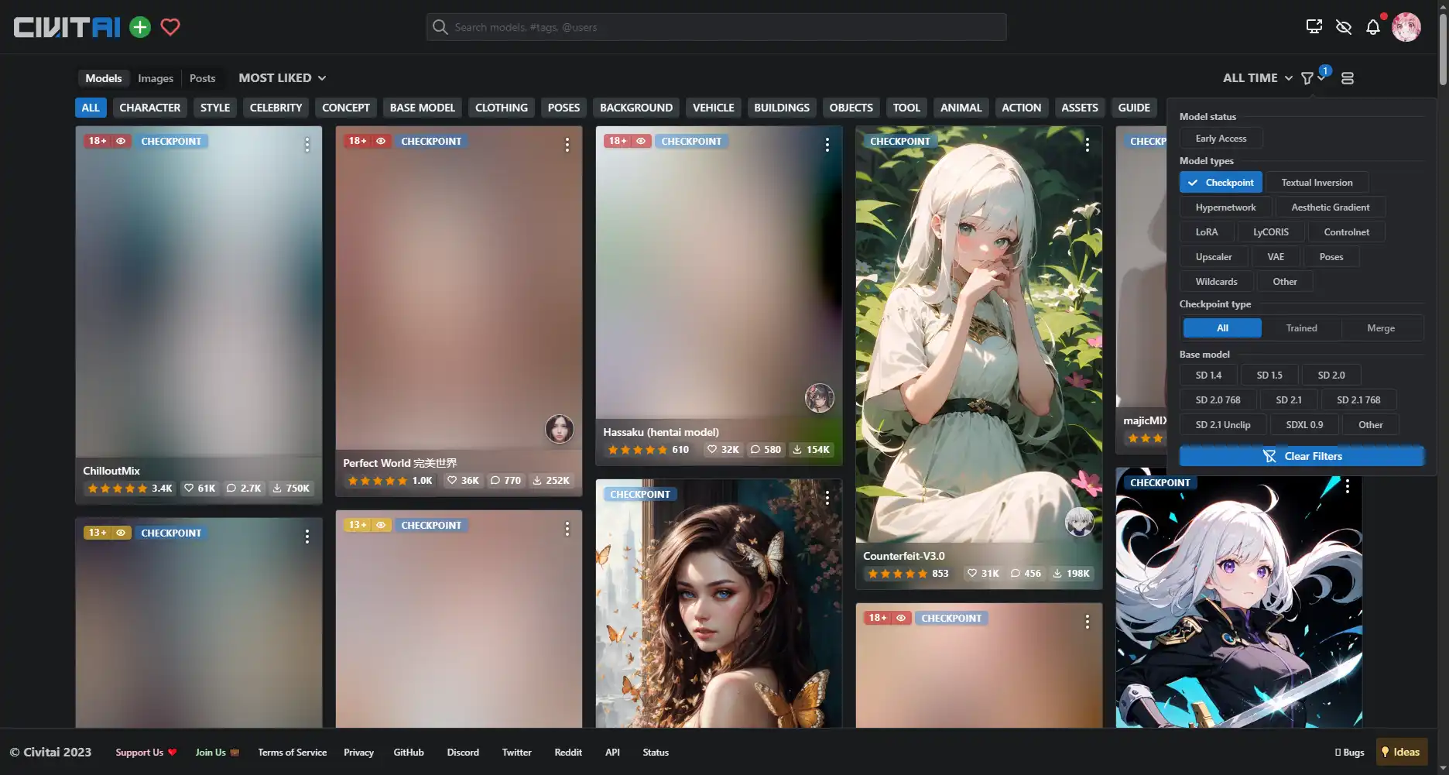Switch to the Images tab
The height and width of the screenshot is (775, 1449).
(x=156, y=78)
